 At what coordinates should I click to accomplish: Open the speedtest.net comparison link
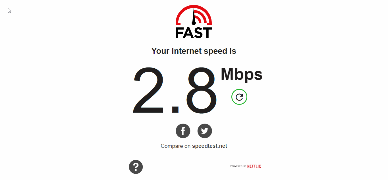click(209, 146)
